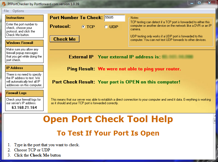This screenshot has width=218, height=162.
Task: Open the Options menu
Action: pos(18,11)
